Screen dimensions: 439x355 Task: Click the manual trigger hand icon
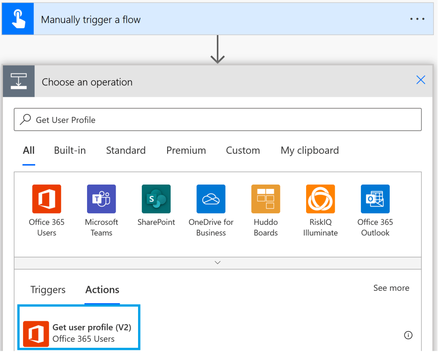pyautogui.click(x=18, y=20)
